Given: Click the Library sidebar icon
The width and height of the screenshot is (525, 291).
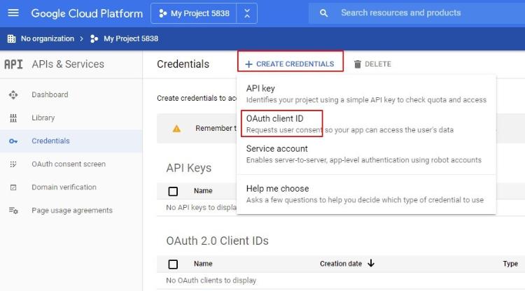Looking at the screenshot, I should 13,118.
